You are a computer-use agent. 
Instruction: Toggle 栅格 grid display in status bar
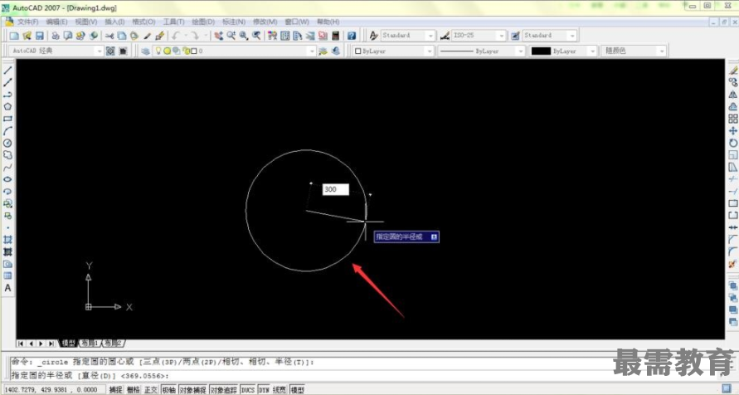[x=134, y=390]
